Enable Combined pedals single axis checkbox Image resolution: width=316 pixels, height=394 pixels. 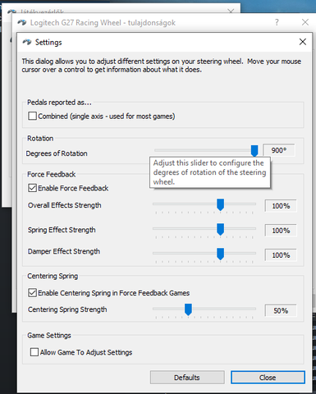32,116
